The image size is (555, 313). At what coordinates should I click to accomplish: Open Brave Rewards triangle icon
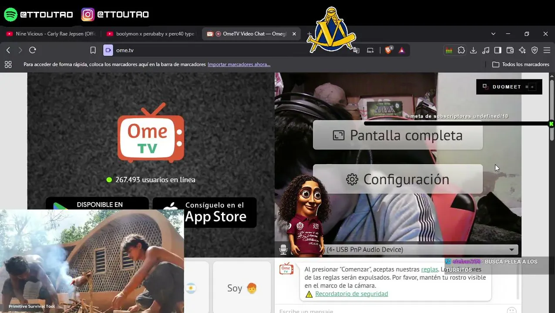click(402, 50)
